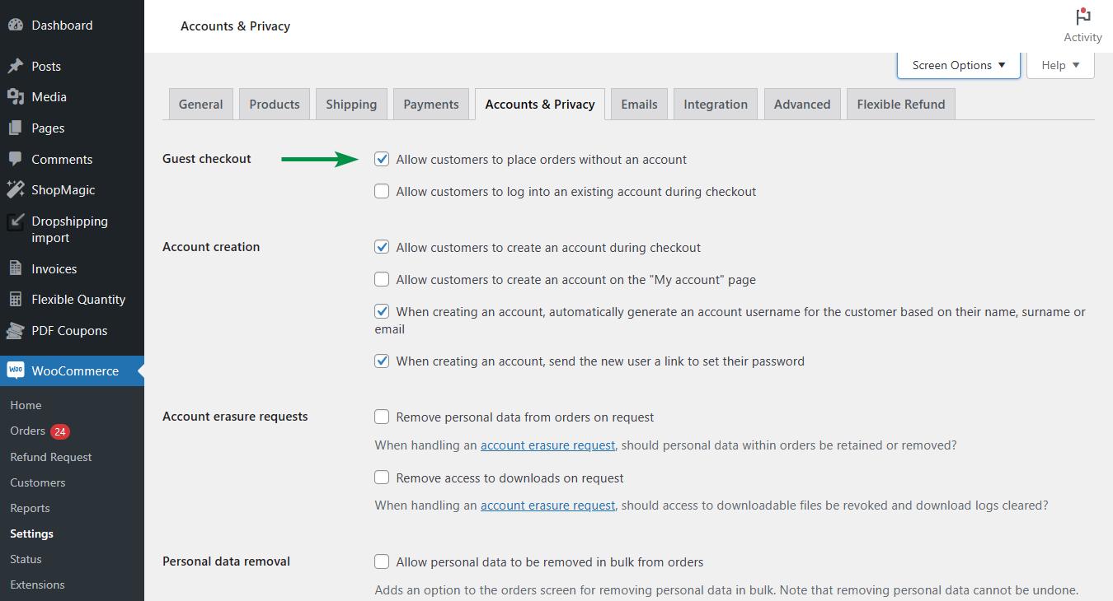
Task: Click the WooCommerce logo icon
Action: pos(15,371)
